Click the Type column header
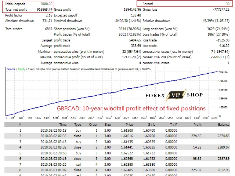The image size is (235, 176). pos(77,125)
